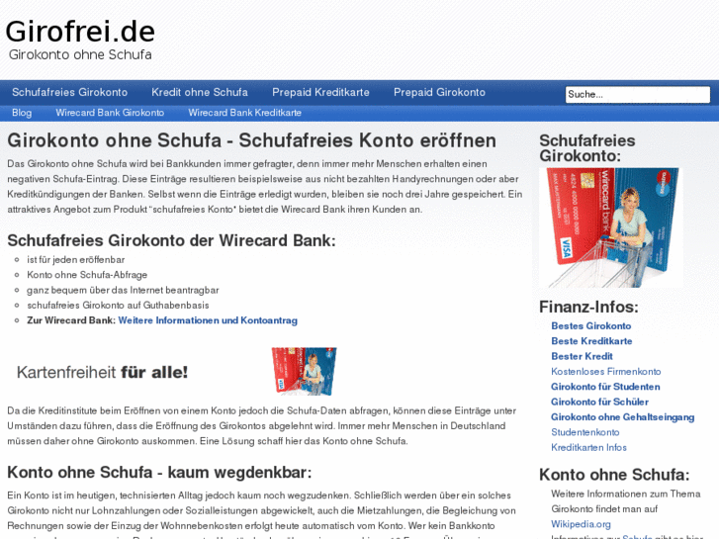Click bullet text 'ist für jeden eröffenbar'

pos(76,260)
